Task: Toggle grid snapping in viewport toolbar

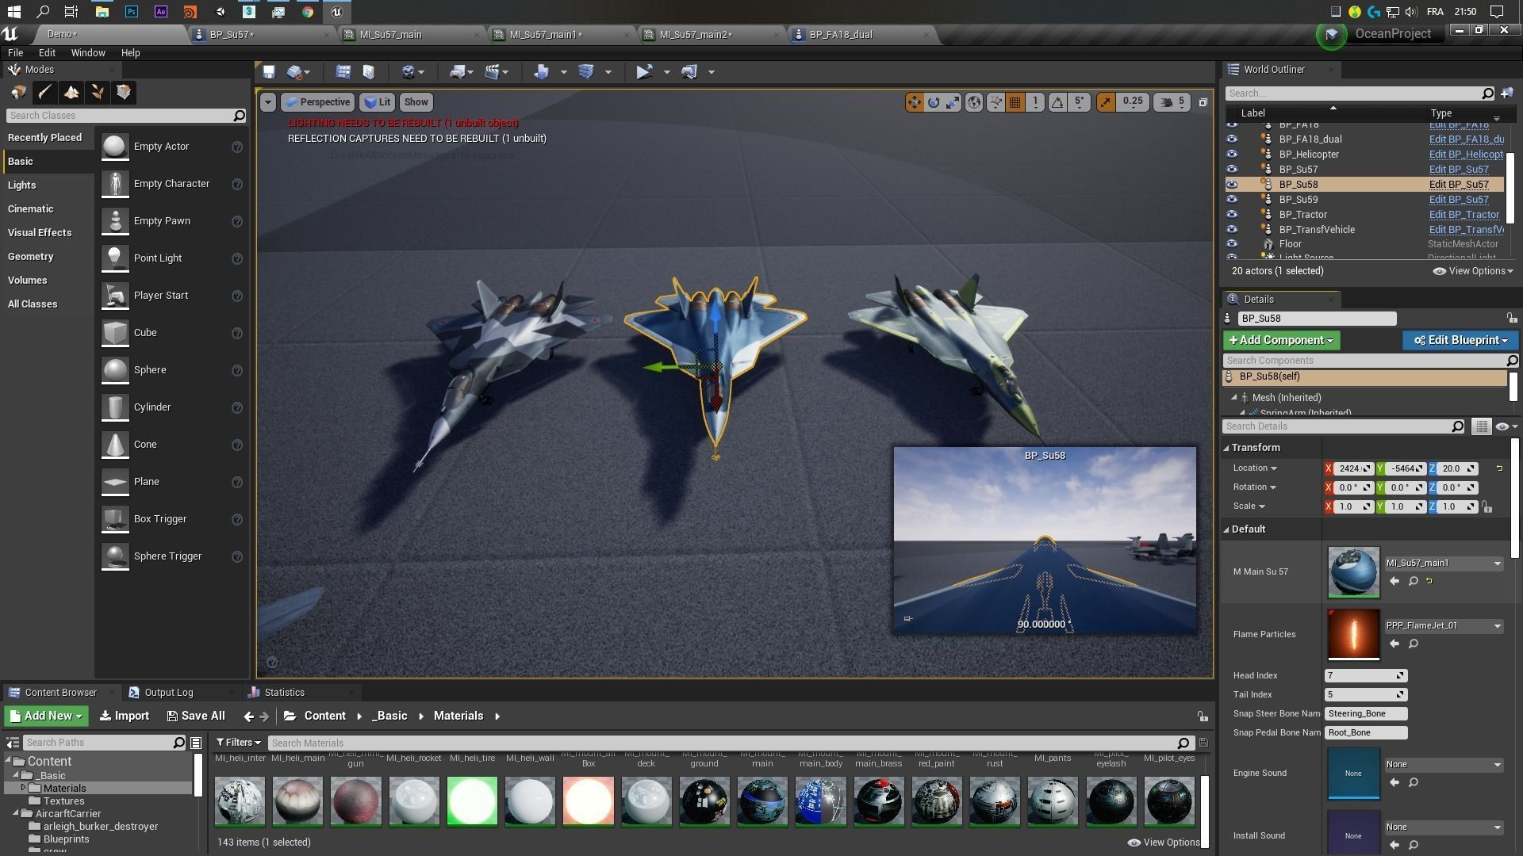Action: coord(1015,102)
